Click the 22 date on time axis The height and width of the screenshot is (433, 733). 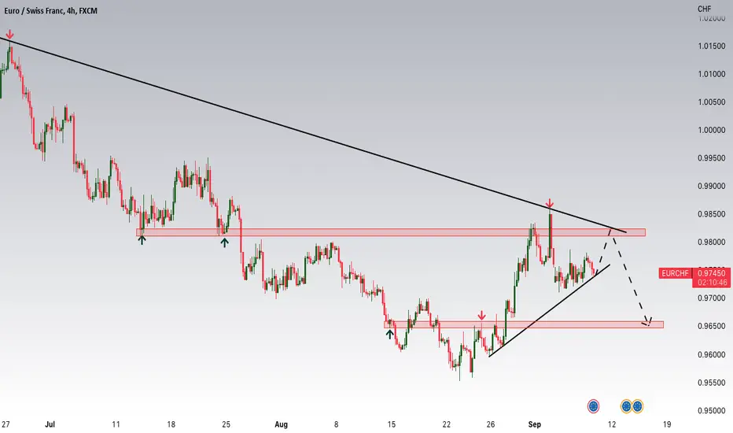pos(447,424)
